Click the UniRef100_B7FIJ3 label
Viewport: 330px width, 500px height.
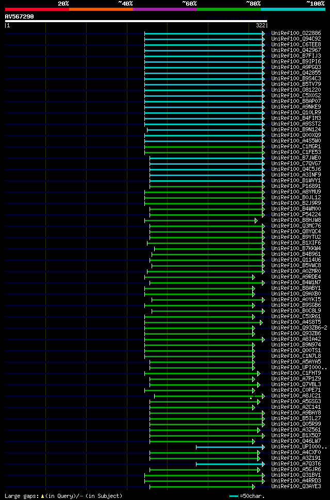[x=296, y=56]
